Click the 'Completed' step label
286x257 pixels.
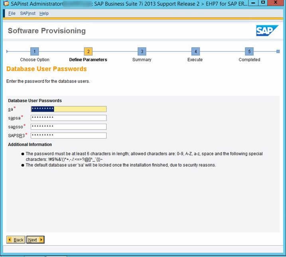(x=249, y=60)
